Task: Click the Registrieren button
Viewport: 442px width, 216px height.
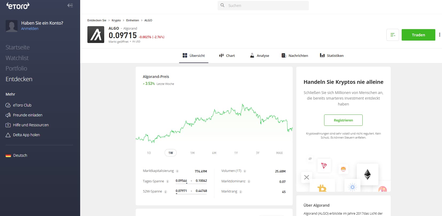Action: [343, 120]
